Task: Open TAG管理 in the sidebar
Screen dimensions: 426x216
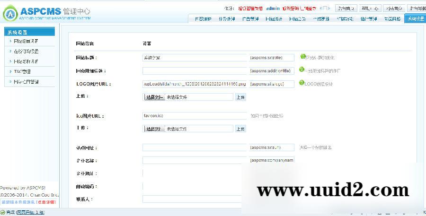Action: 22,72
